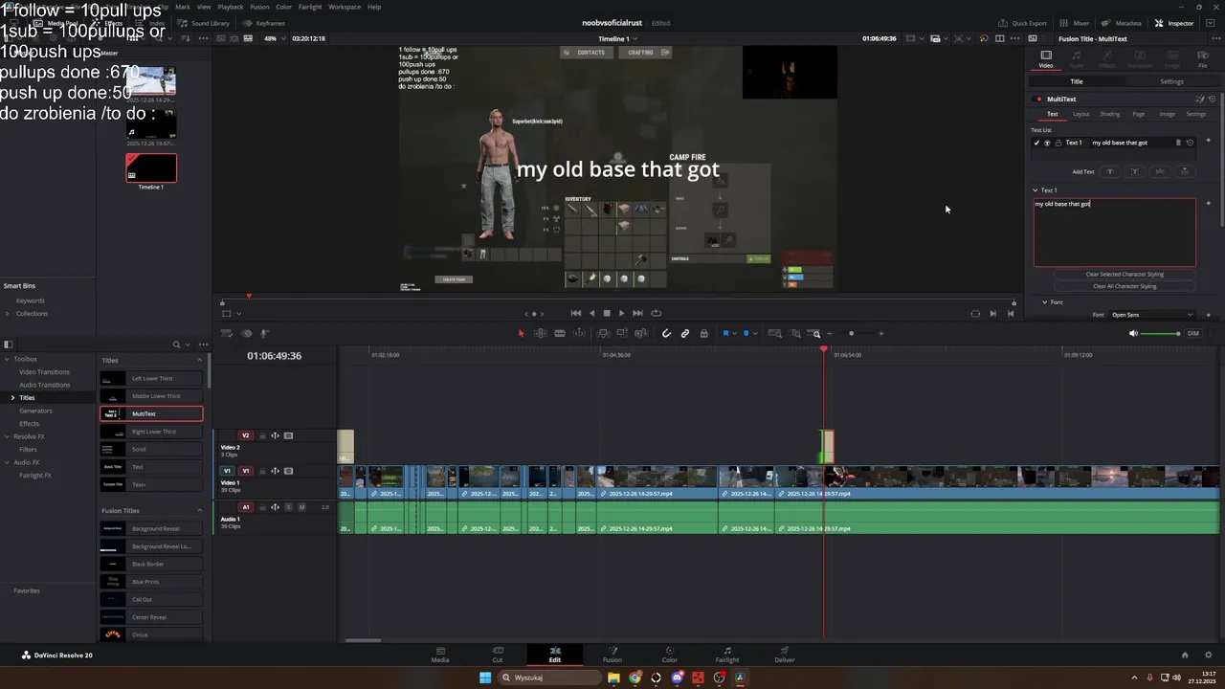Open the Video tab icon in Inspector

1046,58
